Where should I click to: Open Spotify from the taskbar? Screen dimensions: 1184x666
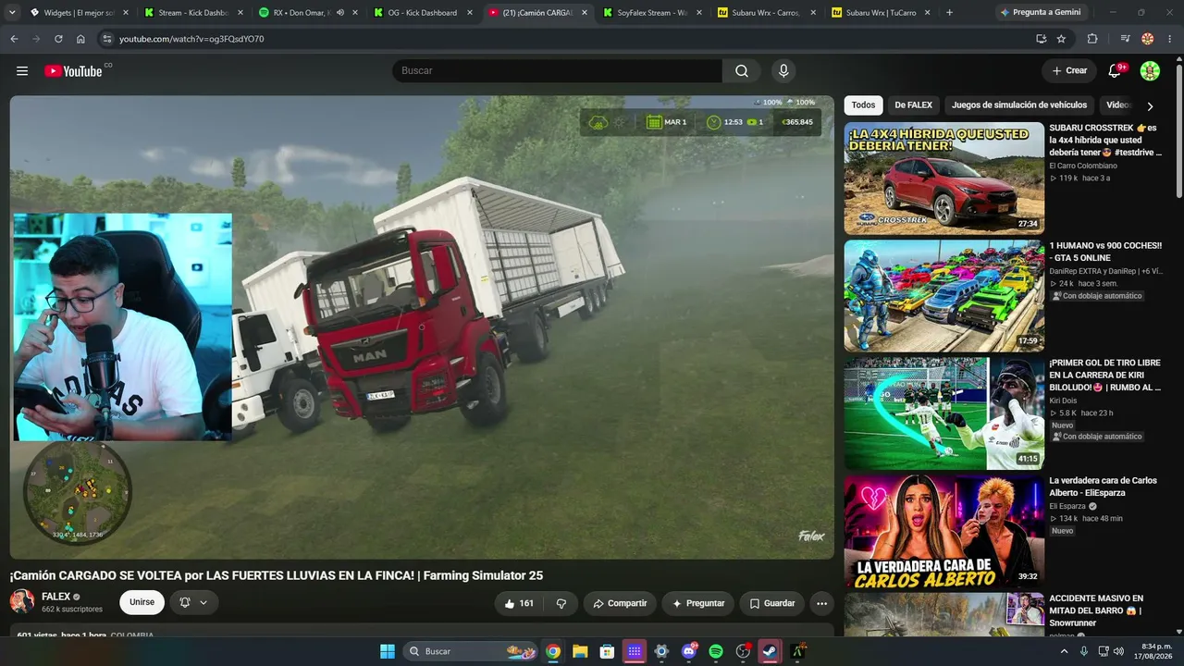pyautogui.click(x=716, y=651)
